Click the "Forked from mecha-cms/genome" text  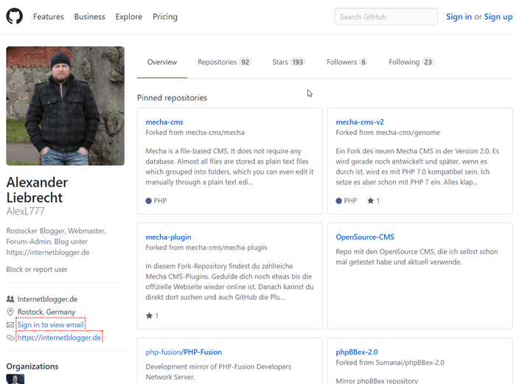[x=388, y=132]
